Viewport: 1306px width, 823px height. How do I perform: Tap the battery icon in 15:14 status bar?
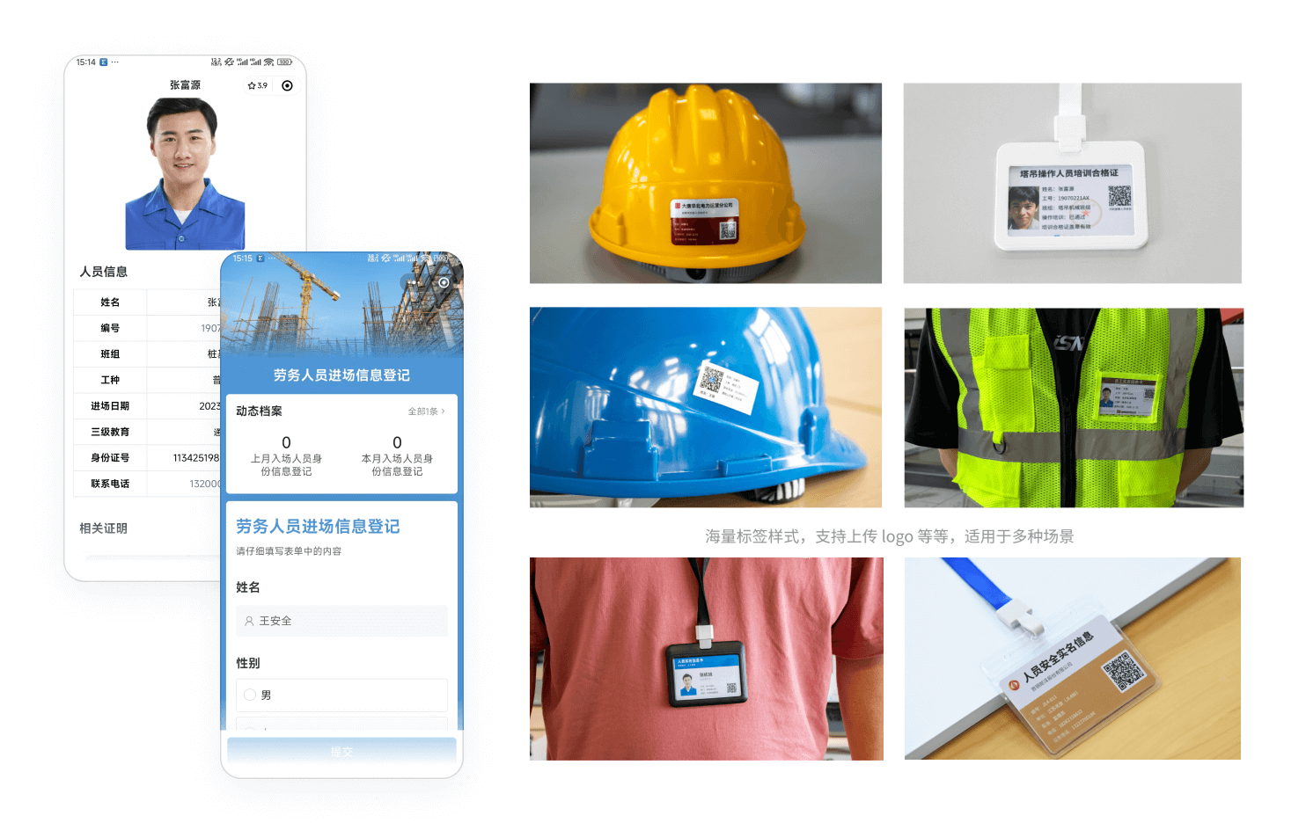[284, 62]
